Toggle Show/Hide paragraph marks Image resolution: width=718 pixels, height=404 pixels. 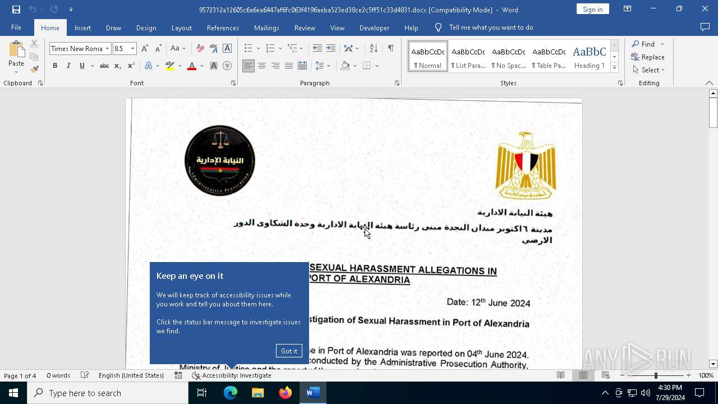pyautogui.click(x=390, y=49)
